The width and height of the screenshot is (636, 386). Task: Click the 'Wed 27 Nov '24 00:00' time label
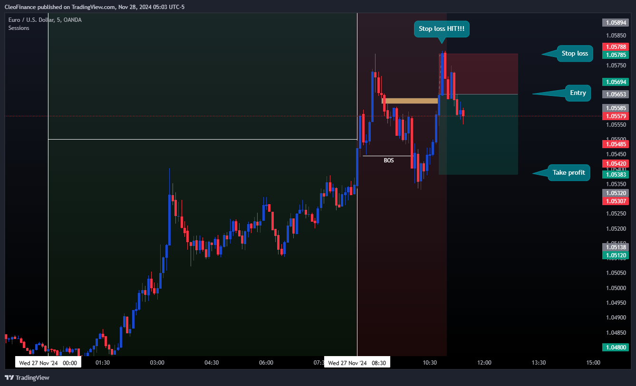48,363
